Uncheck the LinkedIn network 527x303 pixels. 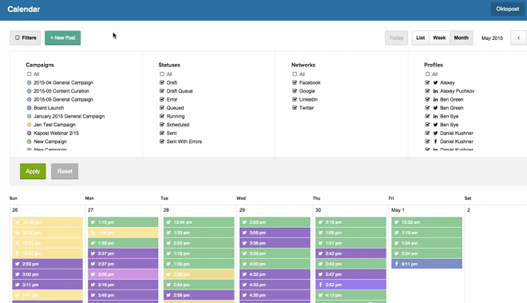[x=295, y=99]
